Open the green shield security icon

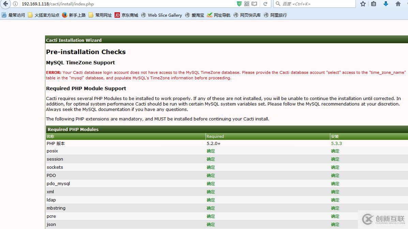(239, 4)
